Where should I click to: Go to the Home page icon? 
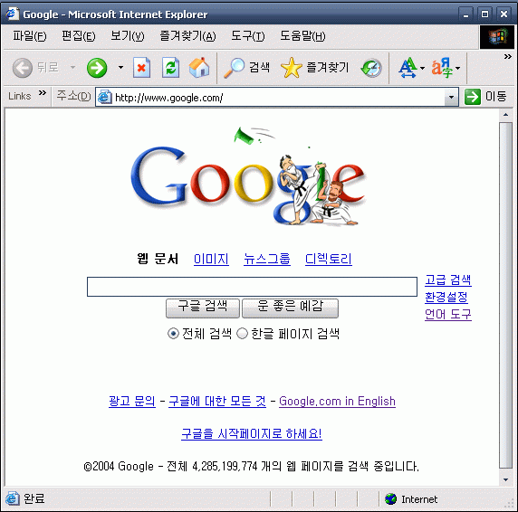[199, 68]
